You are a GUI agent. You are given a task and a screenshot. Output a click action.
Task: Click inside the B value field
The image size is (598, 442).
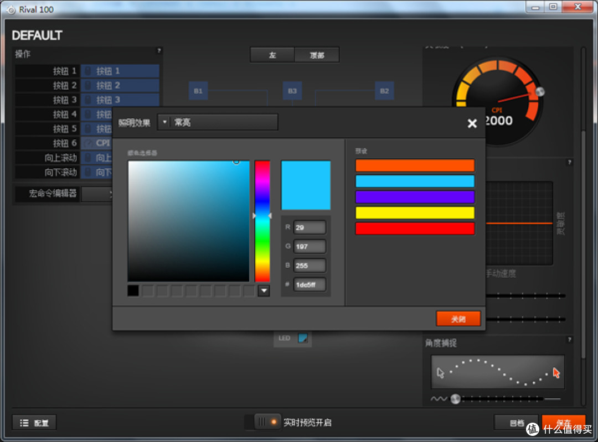310,266
